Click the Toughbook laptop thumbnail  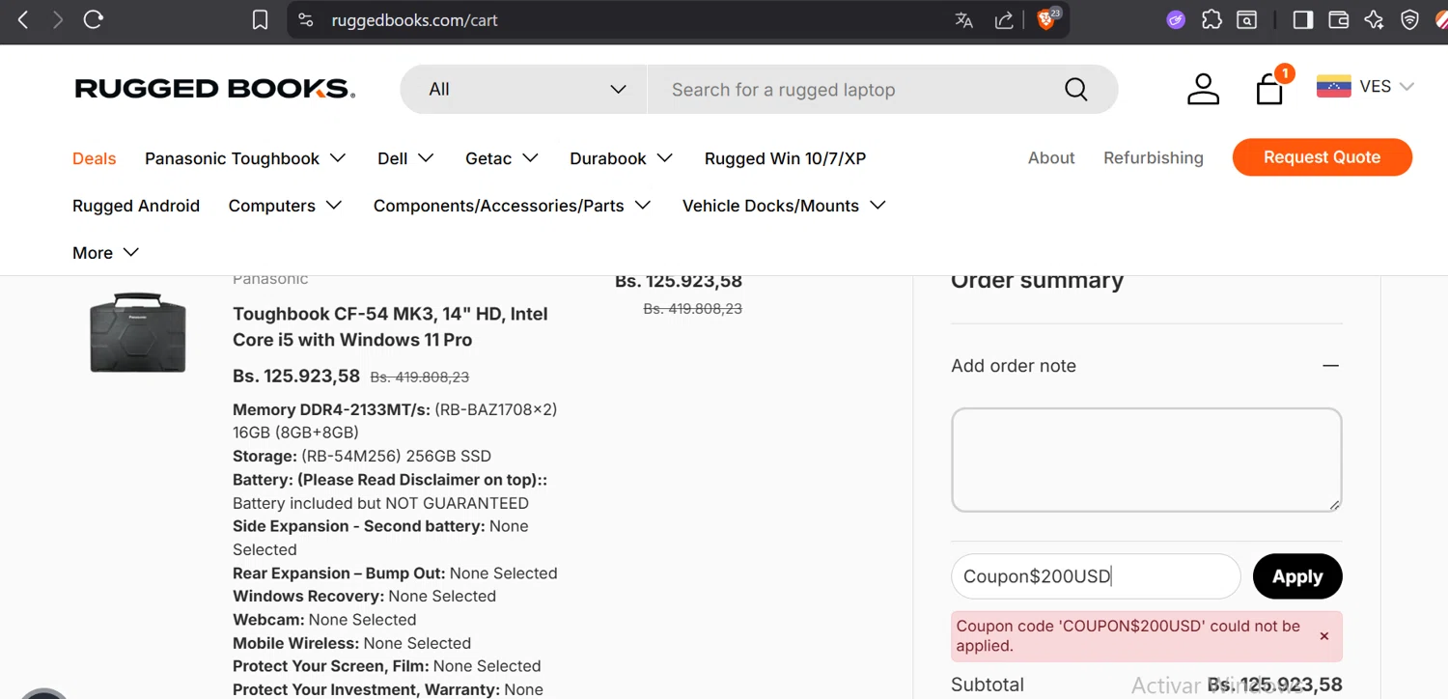(138, 333)
